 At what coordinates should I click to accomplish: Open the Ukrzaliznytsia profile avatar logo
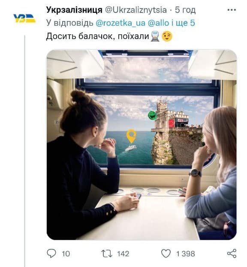click(x=24, y=18)
